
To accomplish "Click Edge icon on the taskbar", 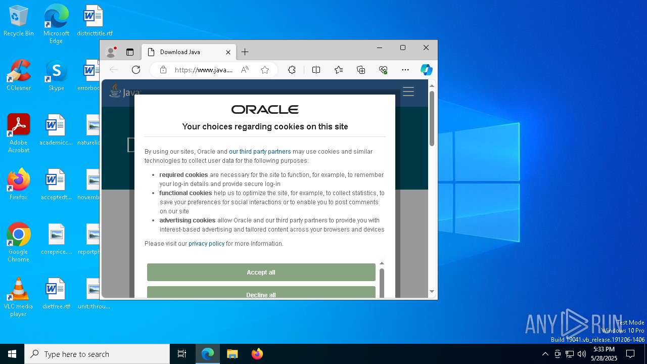I will pos(208,354).
